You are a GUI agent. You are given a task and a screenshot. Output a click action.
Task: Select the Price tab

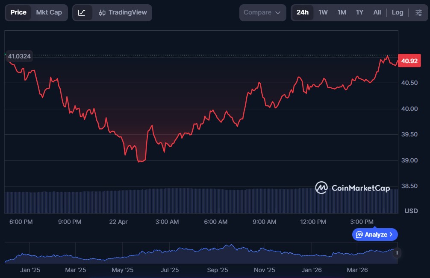point(18,12)
